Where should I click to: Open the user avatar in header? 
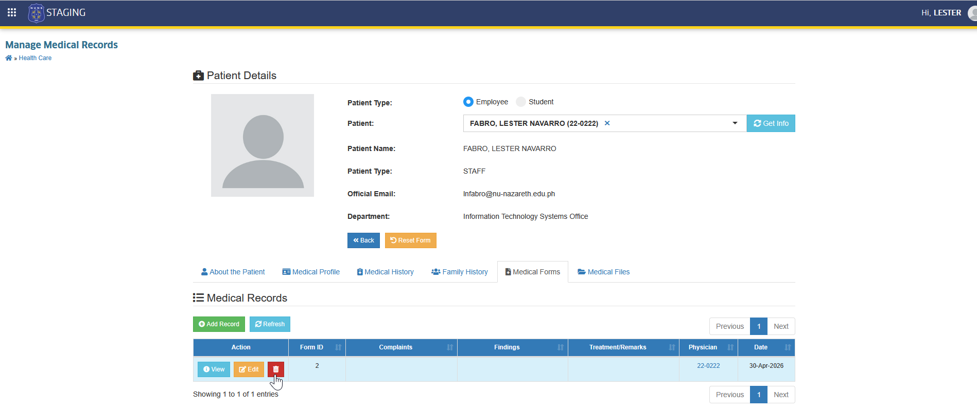(x=972, y=13)
